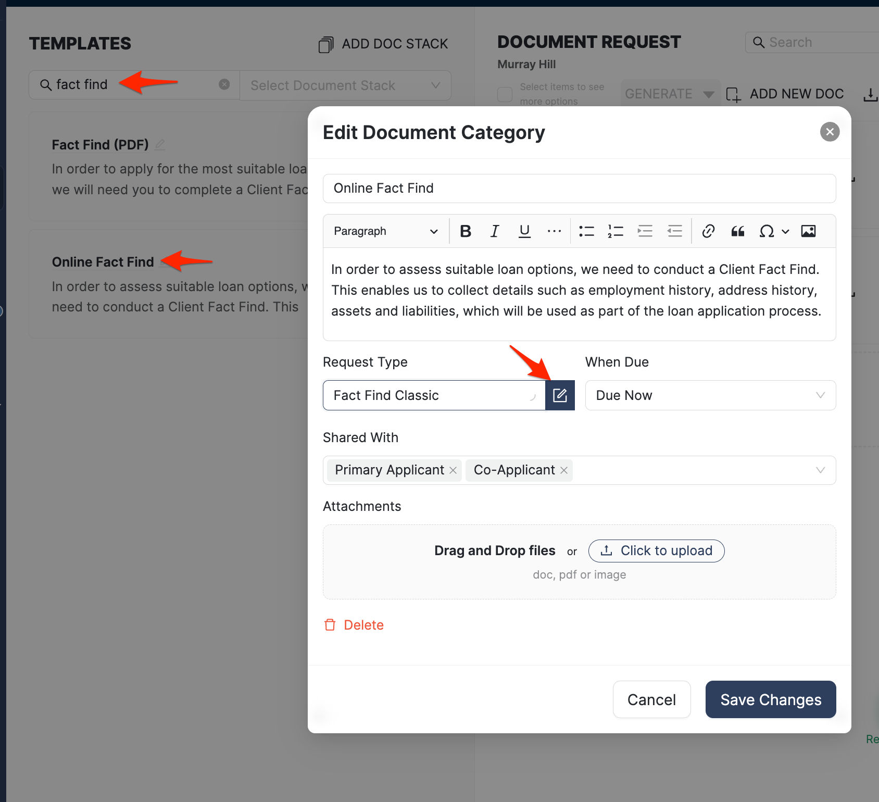Click the underline formatting icon
Image resolution: width=879 pixels, height=802 pixels.
[524, 231]
